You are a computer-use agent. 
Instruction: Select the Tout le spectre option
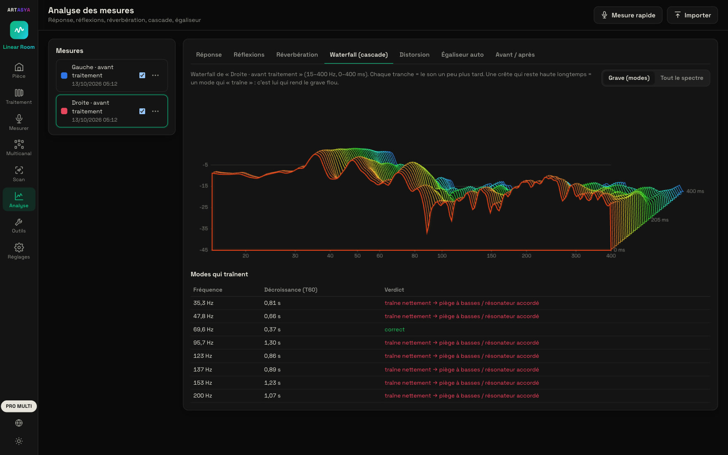682,78
